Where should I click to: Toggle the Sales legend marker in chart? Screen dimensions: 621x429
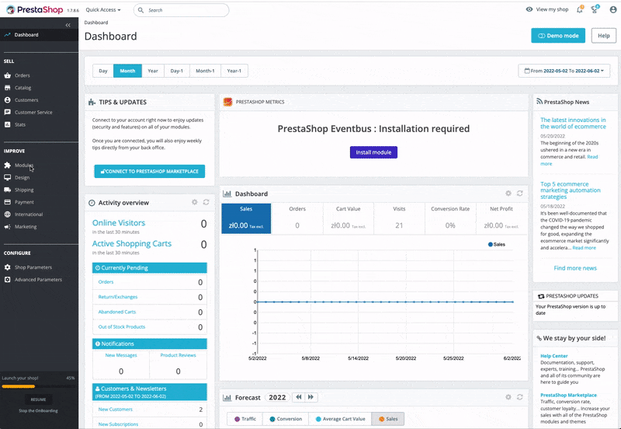click(x=491, y=244)
